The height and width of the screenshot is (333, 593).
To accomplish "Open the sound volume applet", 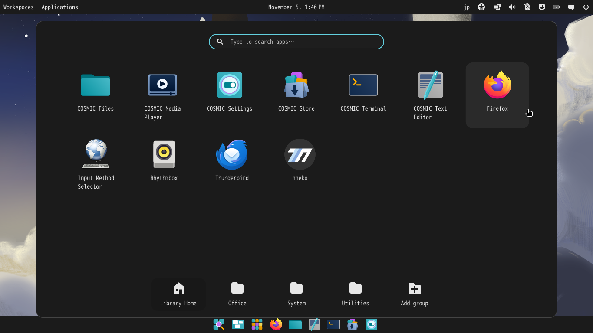I will pyautogui.click(x=512, y=7).
